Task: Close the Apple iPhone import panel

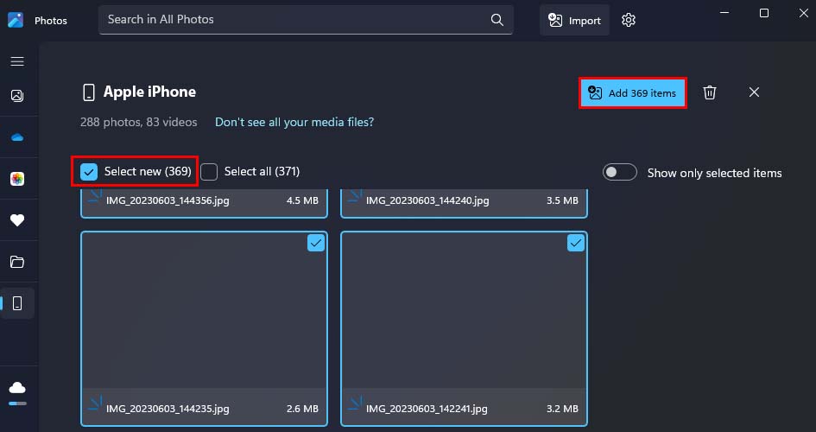Action: click(754, 92)
